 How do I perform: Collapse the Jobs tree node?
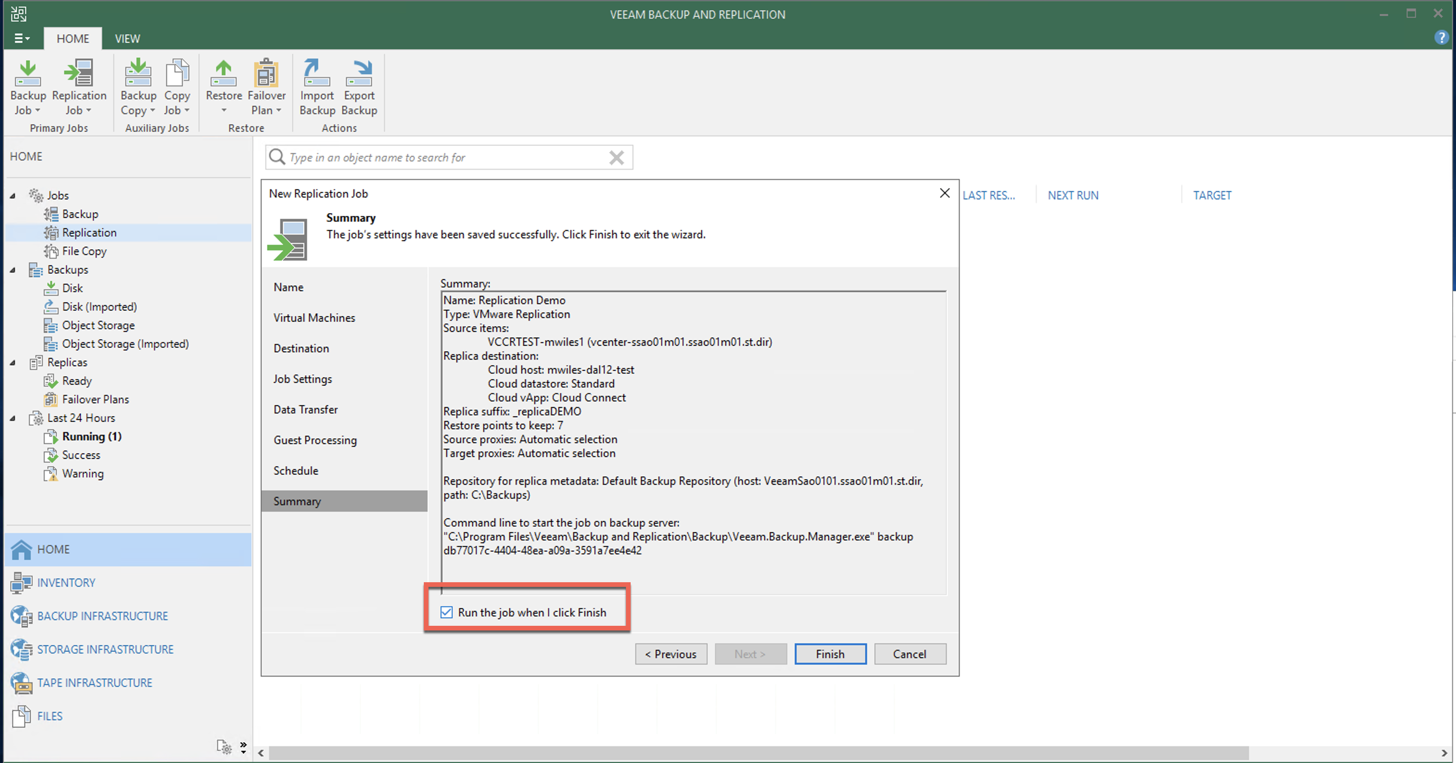pyautogui.click(x=13, y=196)
